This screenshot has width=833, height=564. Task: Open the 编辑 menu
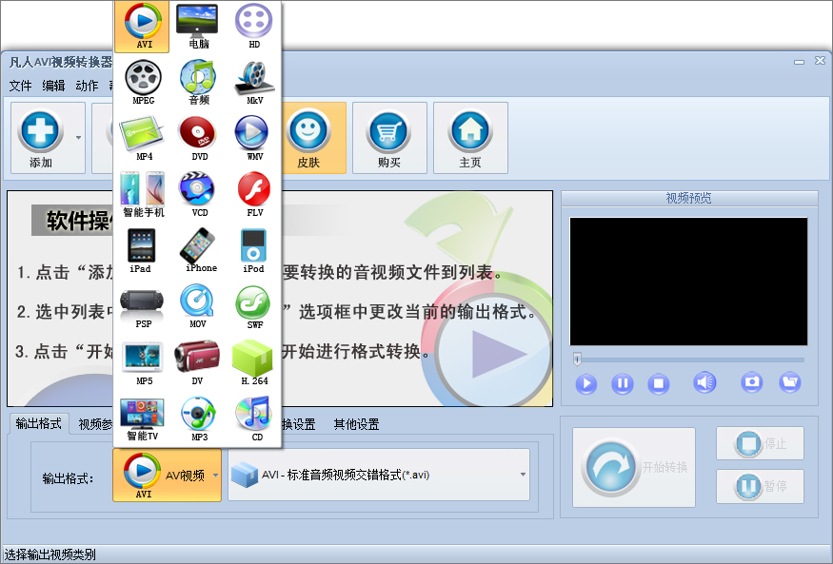pyautogui.click(x=53, y=86)
